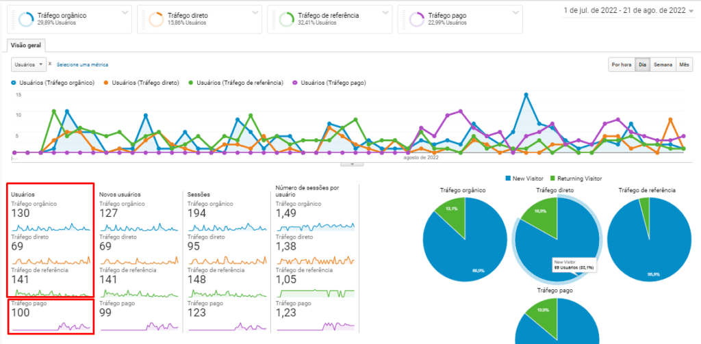Viewport: 701px width, 344px height.
Task: Set chart granularity to Mês
Action: (x=684, y=65)
